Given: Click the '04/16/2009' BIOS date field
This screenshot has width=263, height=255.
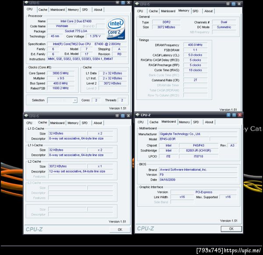Looking at the screenshot, I should [x=198, y=180].
